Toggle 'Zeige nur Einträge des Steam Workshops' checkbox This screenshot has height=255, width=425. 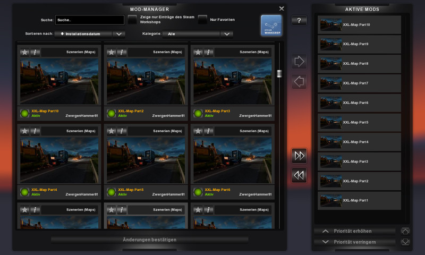(x=132, y=20)
